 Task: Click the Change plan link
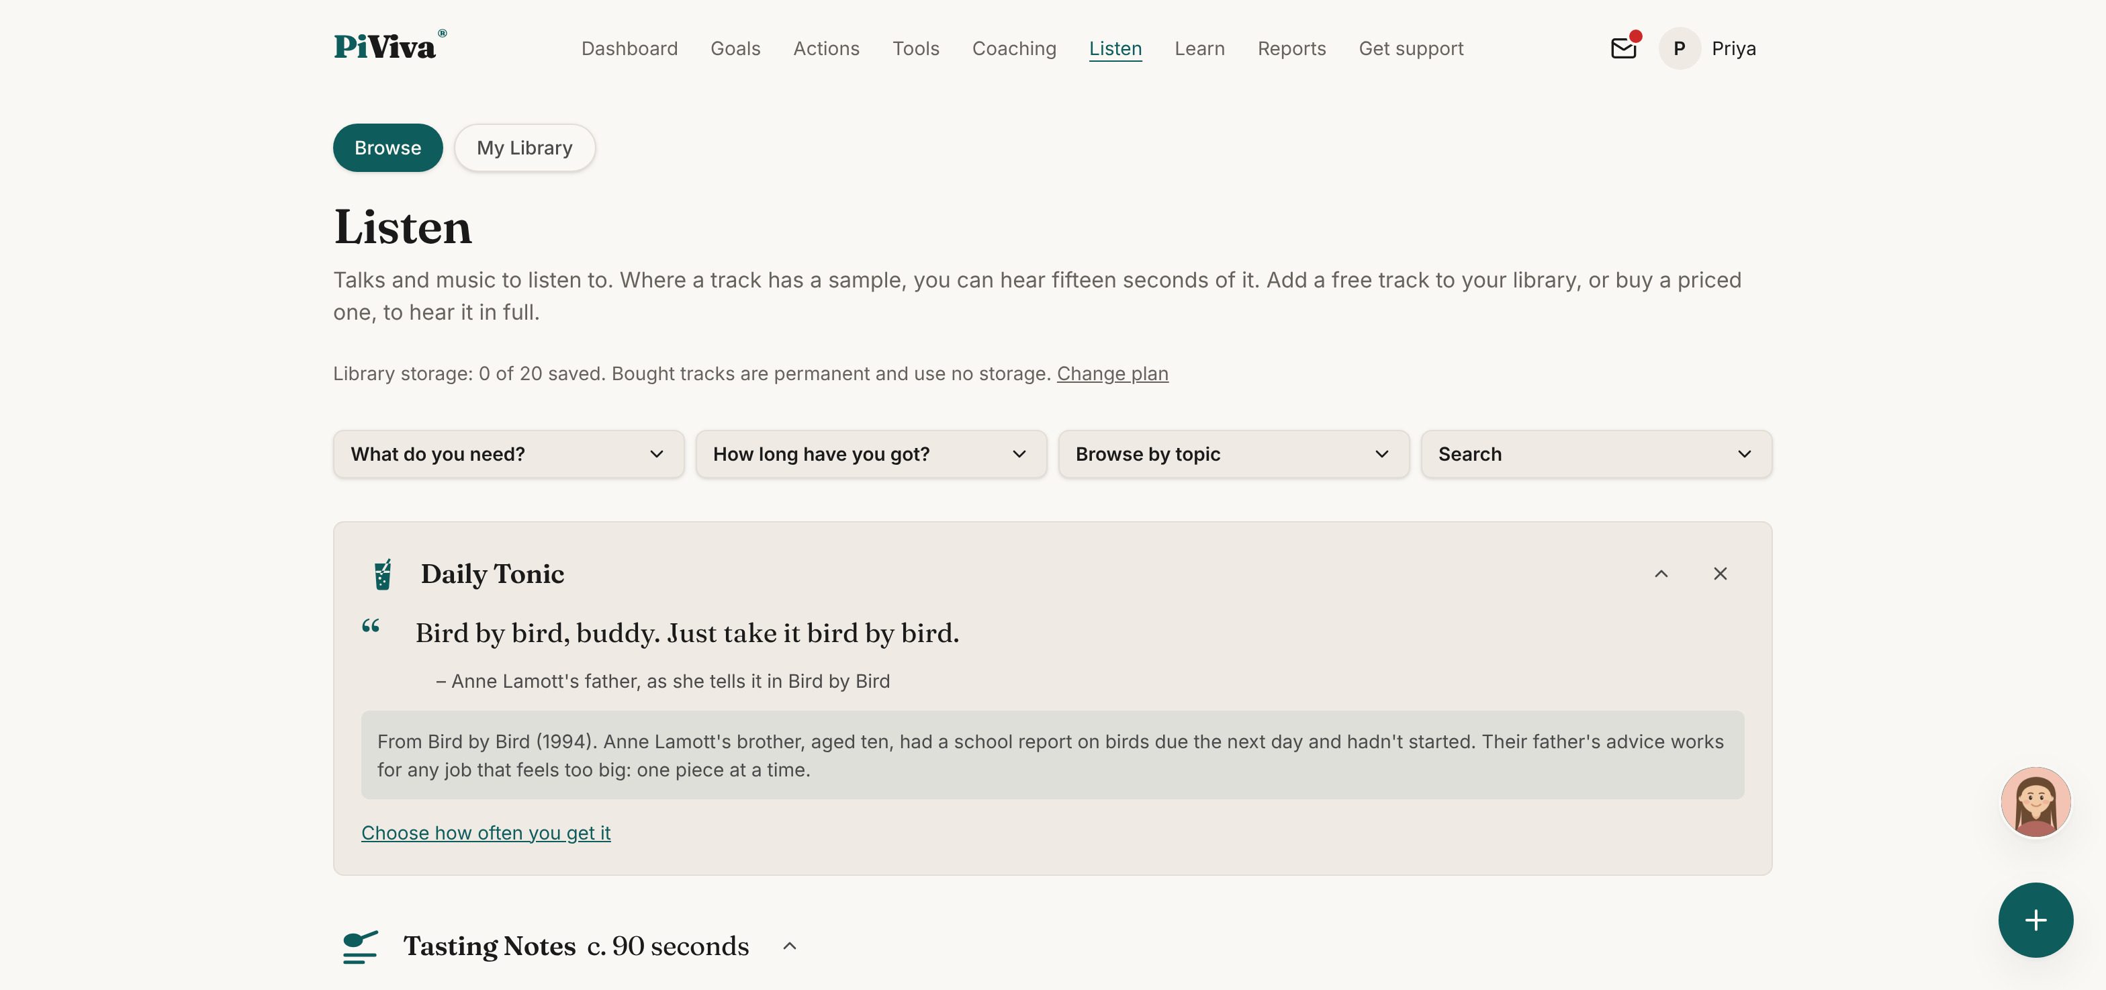click(1112, 373)
